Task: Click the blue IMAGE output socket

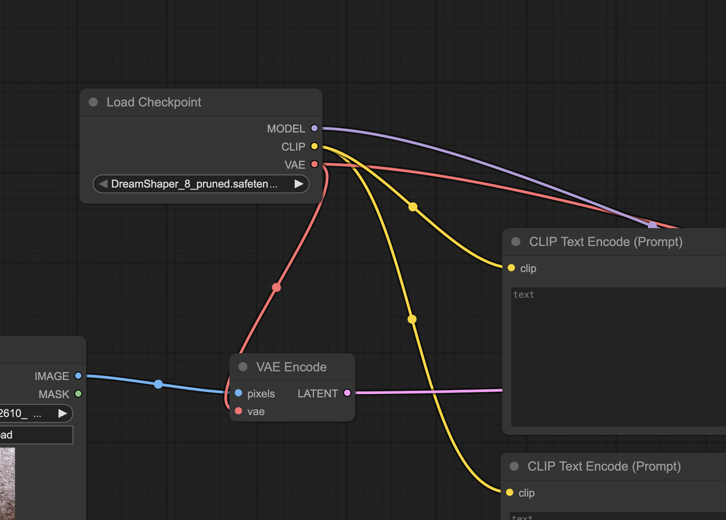Action: pyautogui.click(x=78, y=375)
